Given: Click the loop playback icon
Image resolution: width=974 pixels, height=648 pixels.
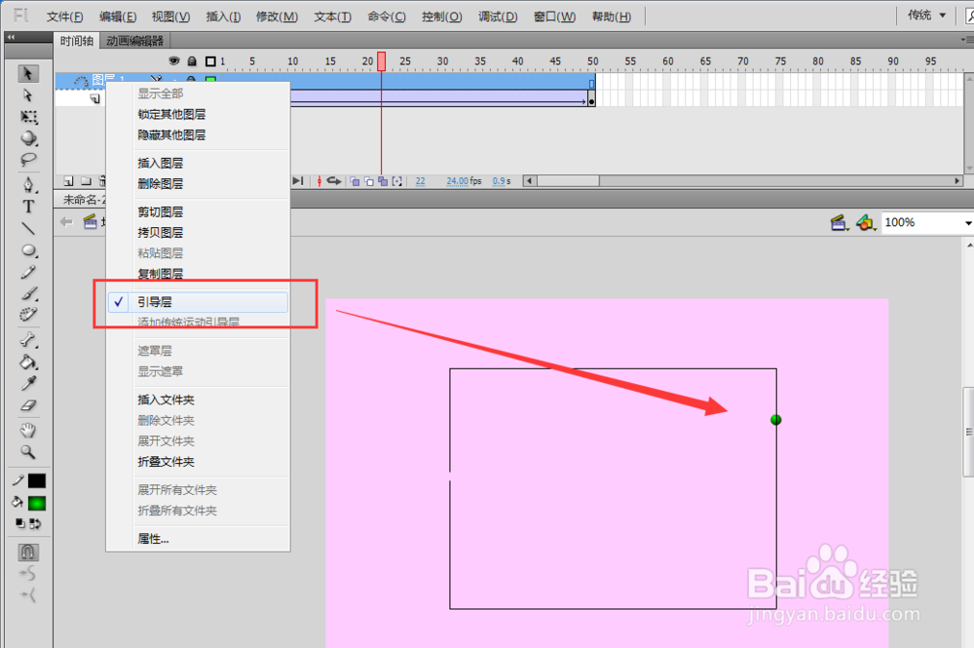Looking at the screenshot, I should point(334,181).
